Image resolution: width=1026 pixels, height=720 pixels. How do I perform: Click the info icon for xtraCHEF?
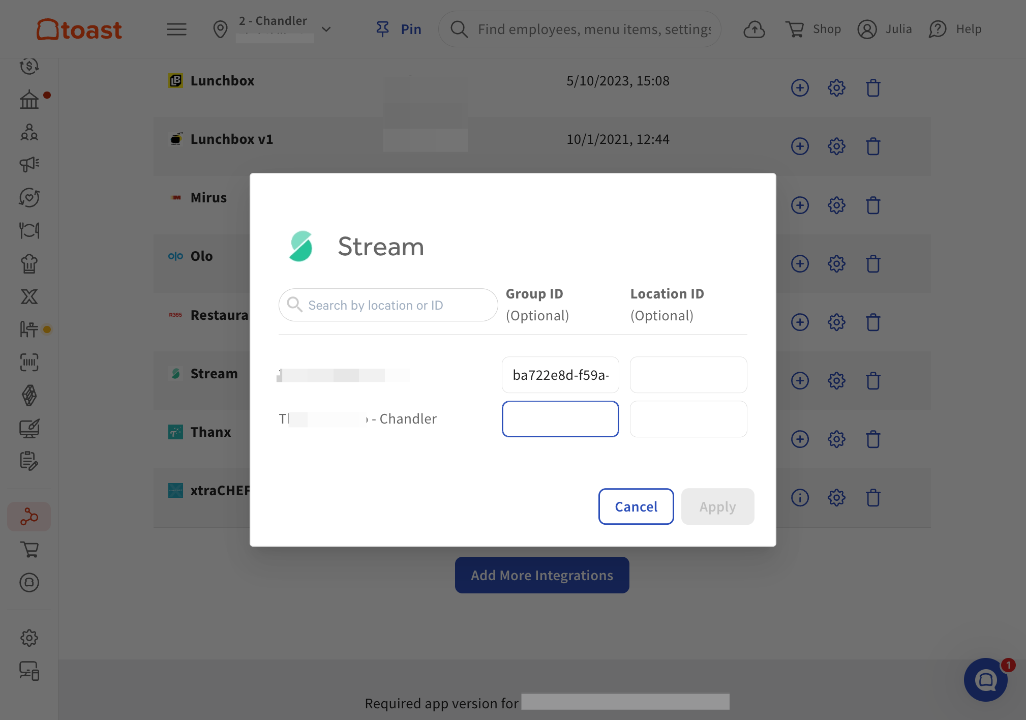click(800, 497)
